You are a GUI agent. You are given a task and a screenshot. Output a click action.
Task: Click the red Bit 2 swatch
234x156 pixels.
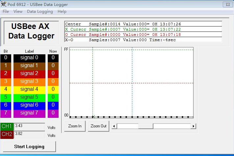click(6, 74)
